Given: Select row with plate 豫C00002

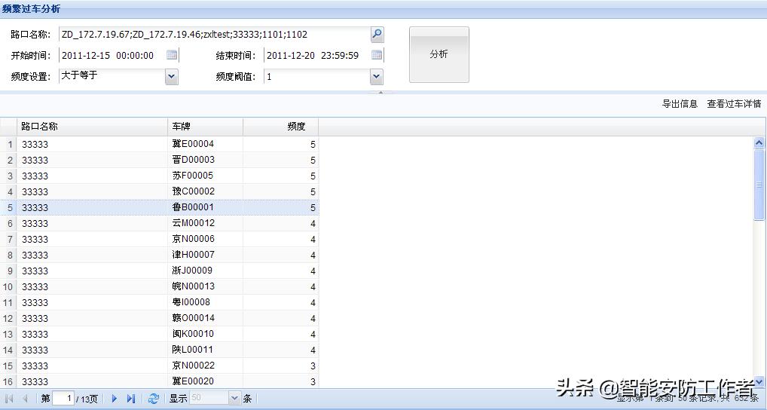Looking at the screenshot, I should coord(160,191).
